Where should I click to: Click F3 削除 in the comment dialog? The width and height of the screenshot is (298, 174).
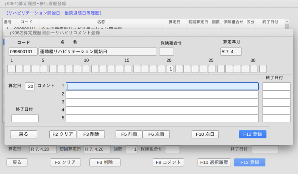coord(91,134)
